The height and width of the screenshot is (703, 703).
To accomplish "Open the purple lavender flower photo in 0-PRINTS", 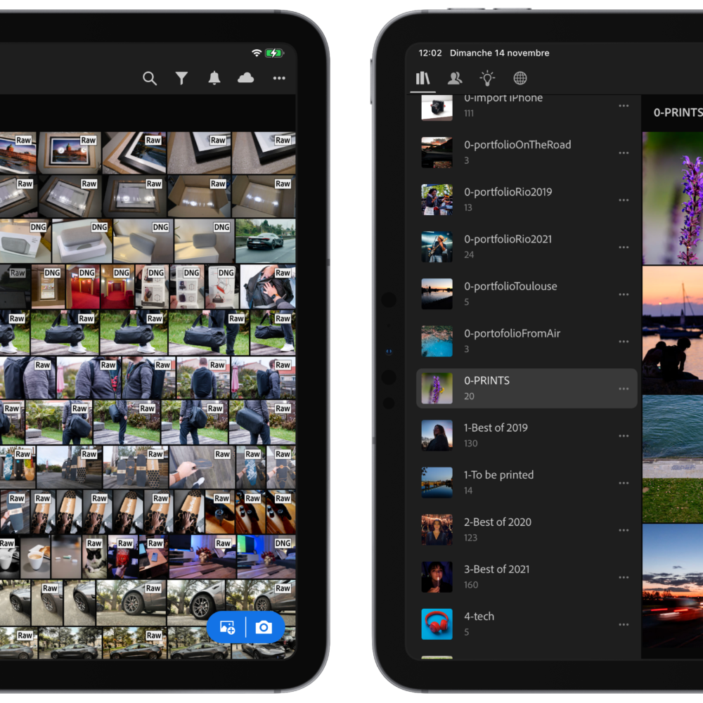I will pyautogui.click(x=673, y=198).
